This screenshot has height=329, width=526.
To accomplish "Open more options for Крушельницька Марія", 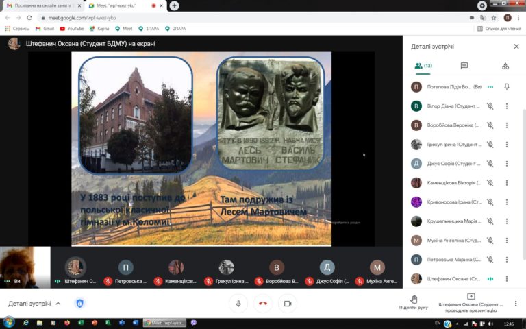I will point(507,221).
